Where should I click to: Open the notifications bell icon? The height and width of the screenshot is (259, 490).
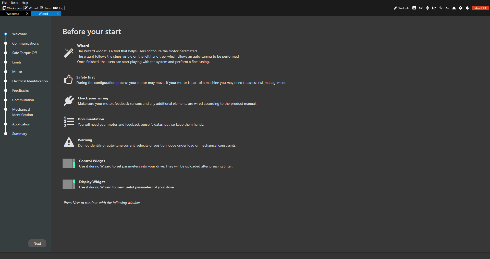[467, 8]
